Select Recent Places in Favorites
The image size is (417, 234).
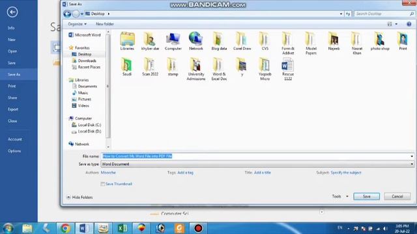tap(89, 67)
